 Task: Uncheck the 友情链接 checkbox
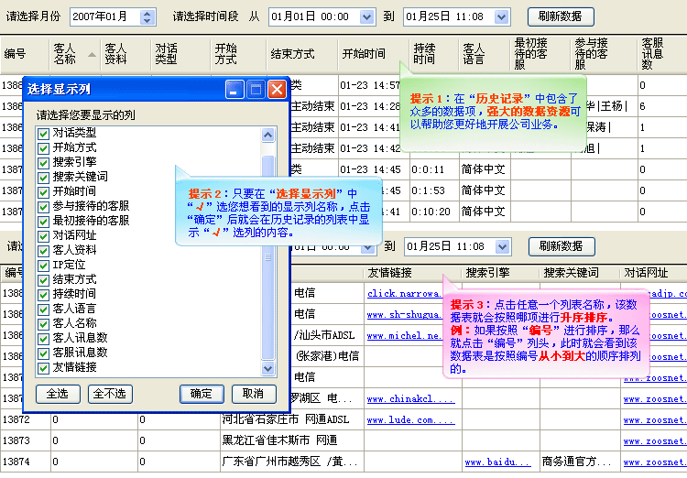[x=43, y=367]
